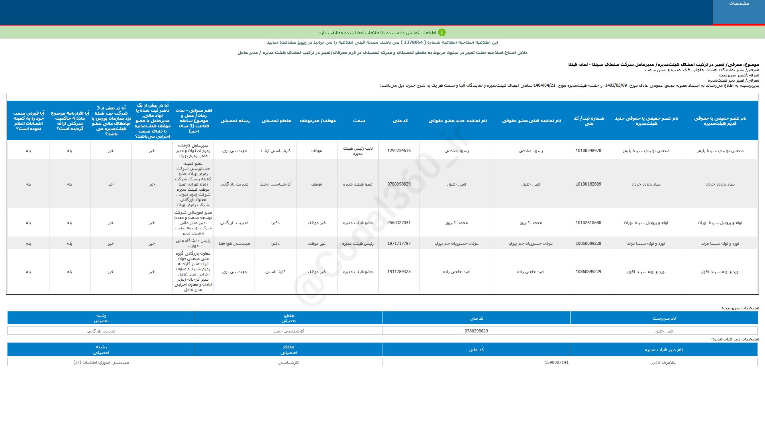Select secretary code 1590007141 cell
Image resolution: width=765 pixels, height=430 pixels.
[557, 363]
